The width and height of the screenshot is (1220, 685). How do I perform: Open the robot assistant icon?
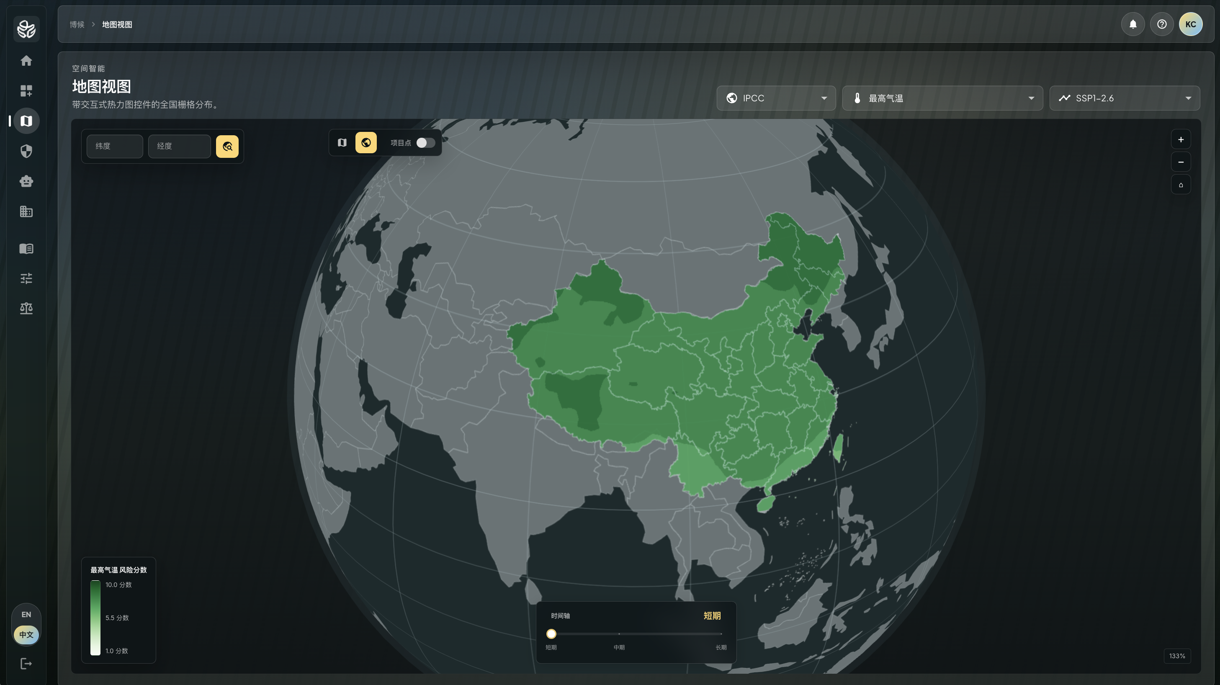26,181
